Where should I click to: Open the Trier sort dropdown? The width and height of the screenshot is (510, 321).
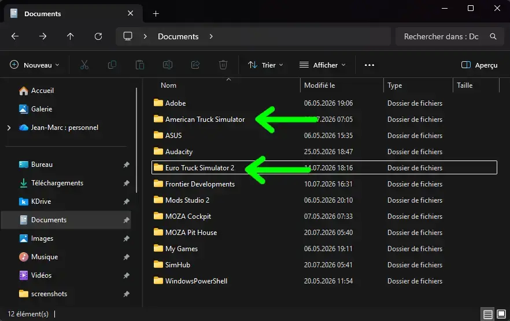click(265, 65)
